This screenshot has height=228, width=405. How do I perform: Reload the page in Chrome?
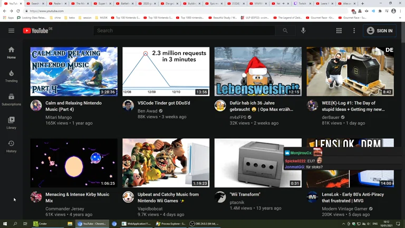pos(18,11)
